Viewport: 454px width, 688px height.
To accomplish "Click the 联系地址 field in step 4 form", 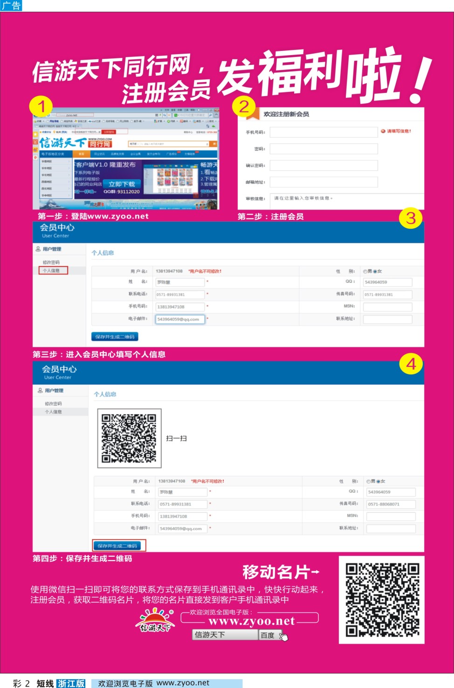I will tap(391, 529).
